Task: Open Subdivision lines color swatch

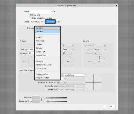Action: tap(36, 101)
